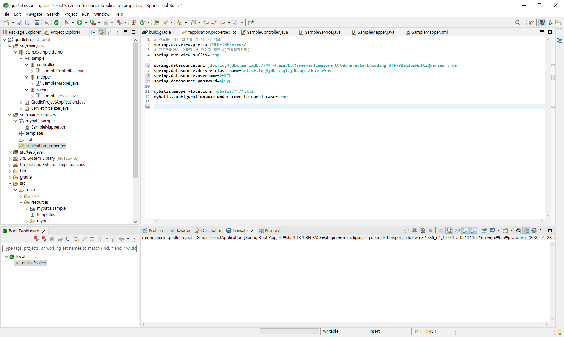Toggle Show Console on standard output change
564x337 pixels.
465,230
